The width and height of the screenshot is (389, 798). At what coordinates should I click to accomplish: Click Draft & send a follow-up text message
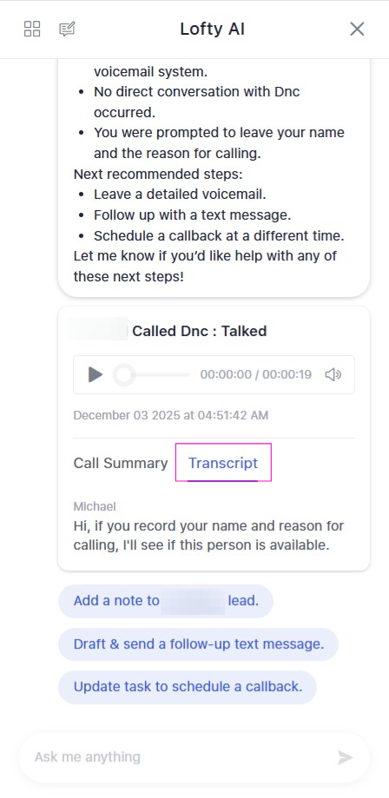coord(199,644)
